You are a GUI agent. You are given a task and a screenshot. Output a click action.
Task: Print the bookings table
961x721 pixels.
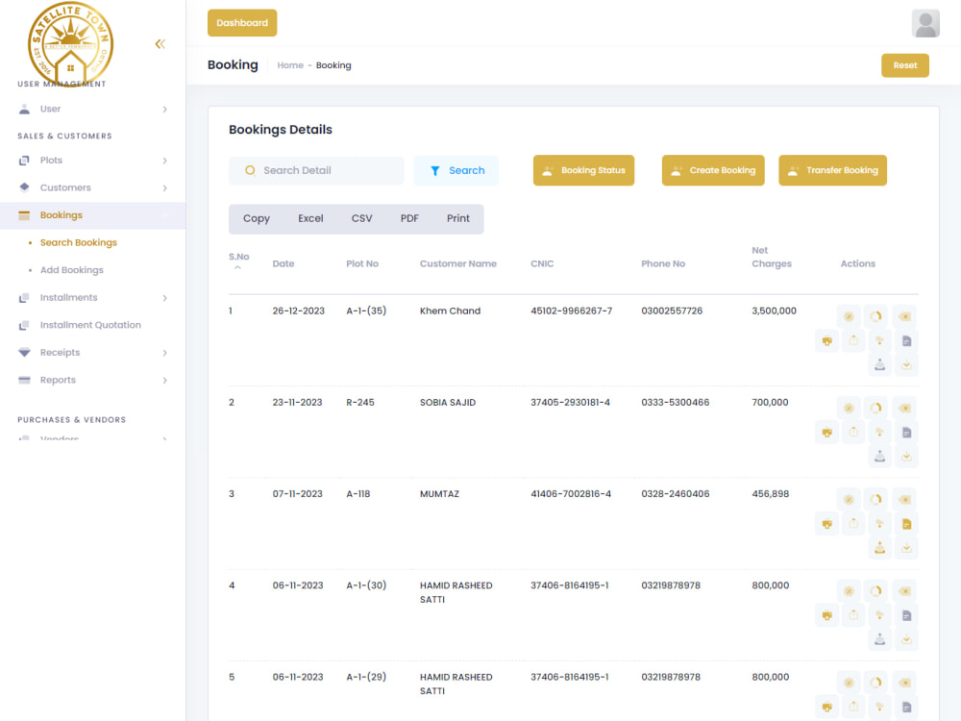457,219
